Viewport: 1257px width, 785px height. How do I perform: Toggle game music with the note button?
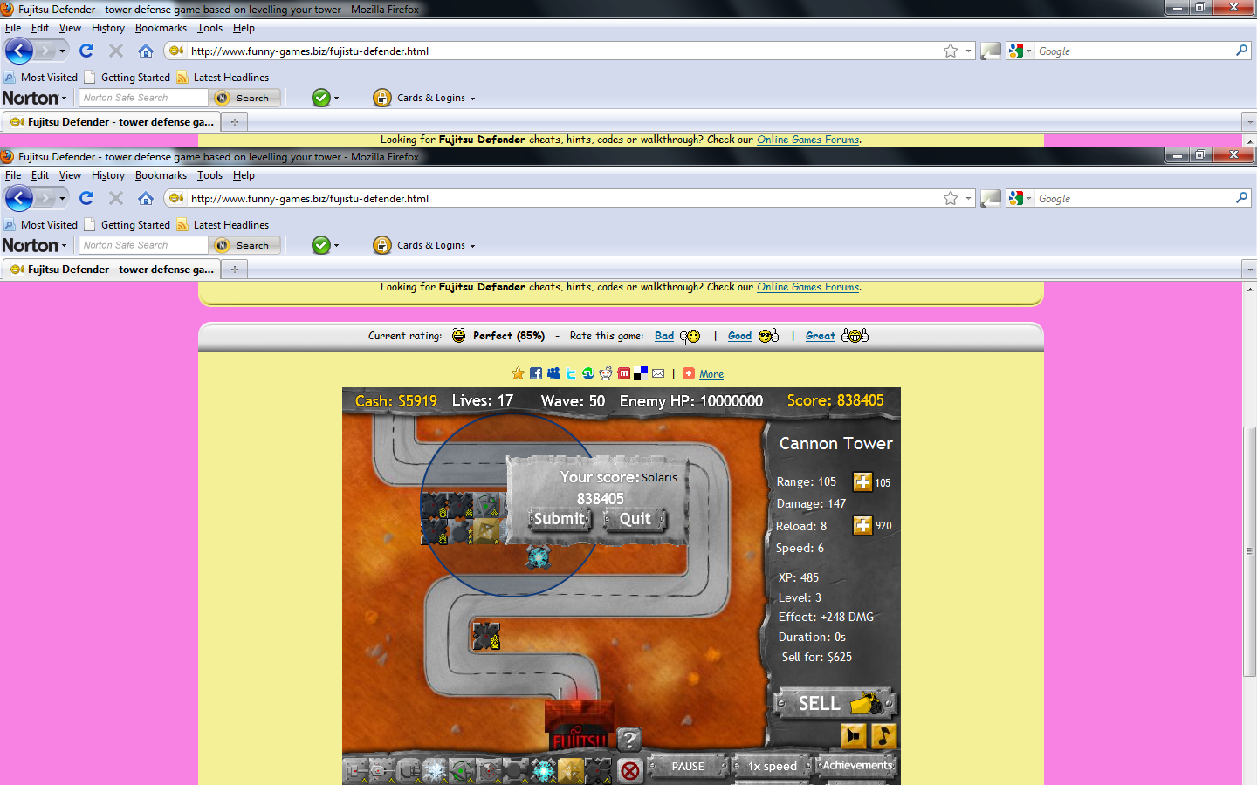click(x=883, y=736)
